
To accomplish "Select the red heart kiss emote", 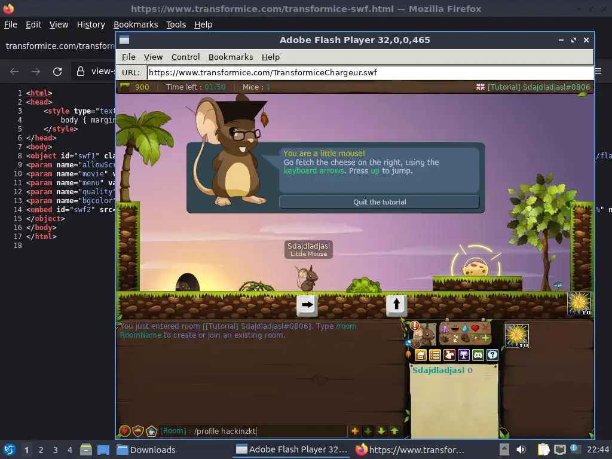I will (x=475, y=328).
